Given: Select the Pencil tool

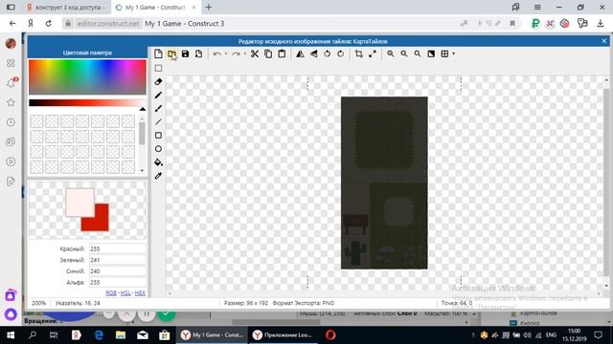Looking at the screenshot, I should coord(158,96).
